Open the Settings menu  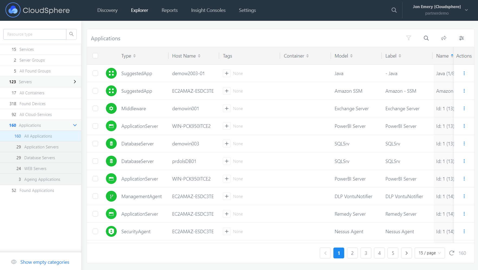point(247,10)
